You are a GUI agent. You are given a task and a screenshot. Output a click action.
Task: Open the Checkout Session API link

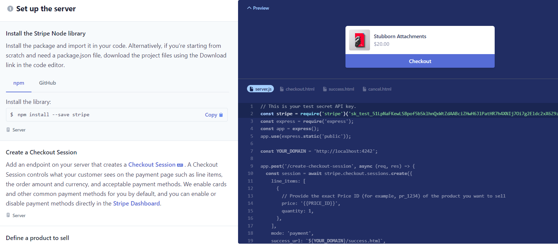pos(152,165)
